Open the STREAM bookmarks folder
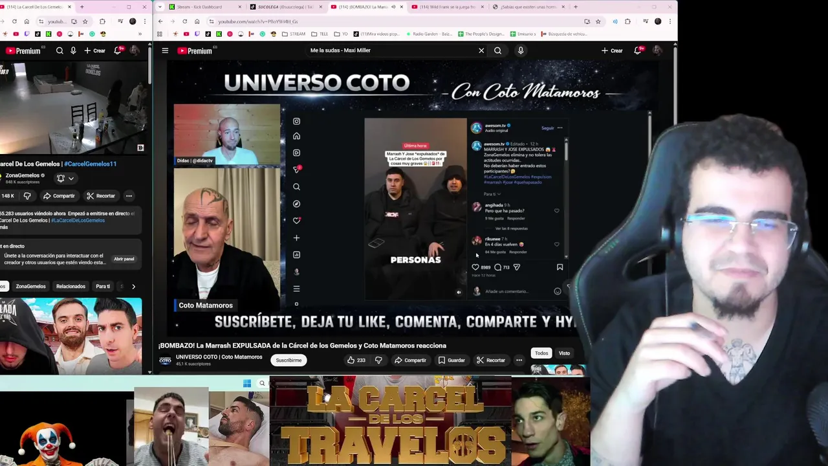 point(294,34)
